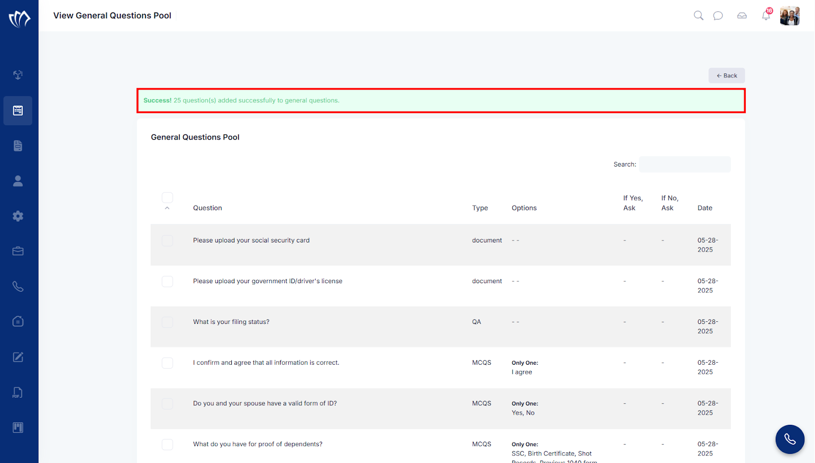The image size is (815, 463).
Task: Open the phone calls icon in the sidebar
Action: (18, 286)
